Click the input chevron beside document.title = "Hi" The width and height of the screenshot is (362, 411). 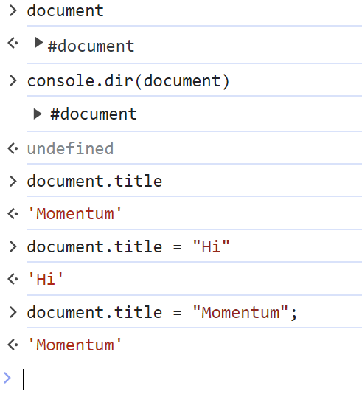click(13, 246)
